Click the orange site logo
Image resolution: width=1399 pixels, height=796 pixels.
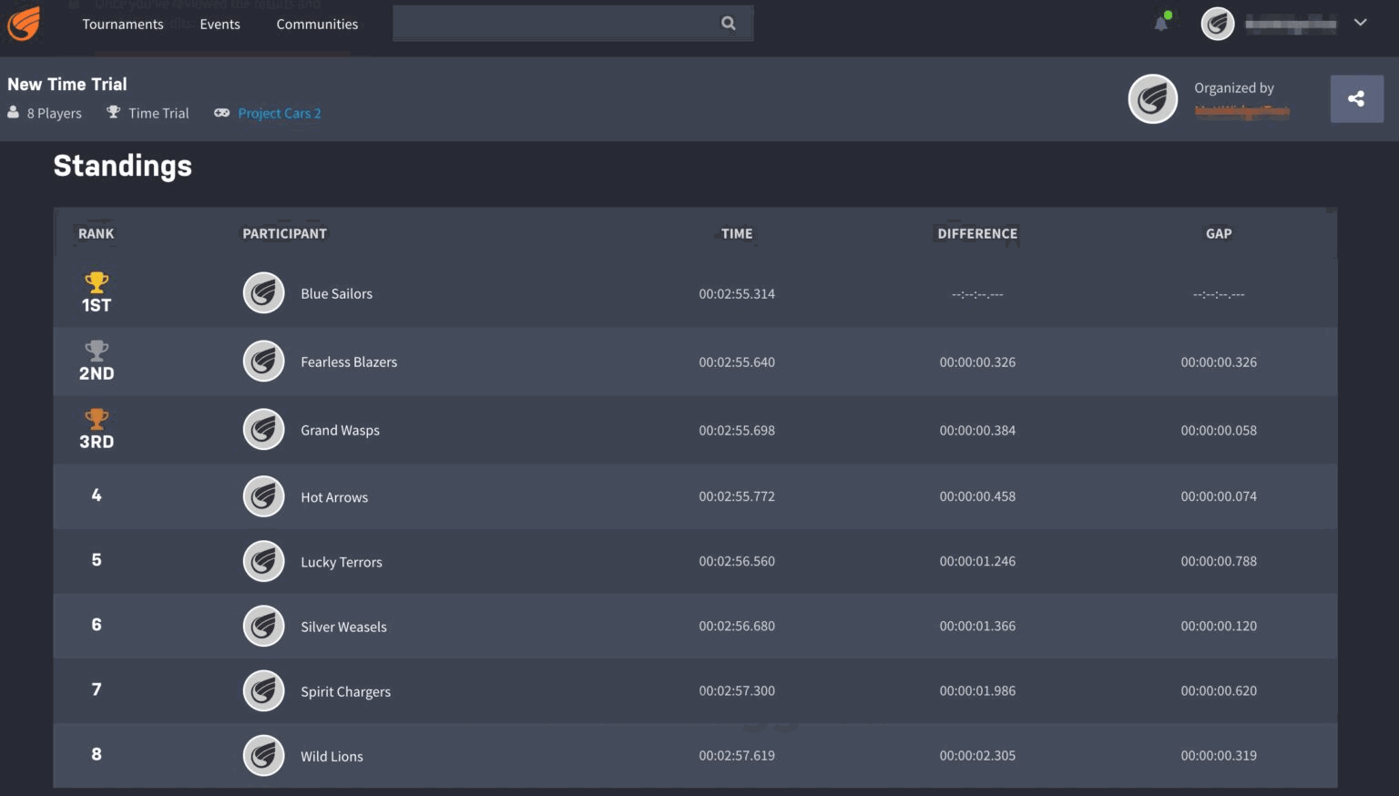pos(25,24)
